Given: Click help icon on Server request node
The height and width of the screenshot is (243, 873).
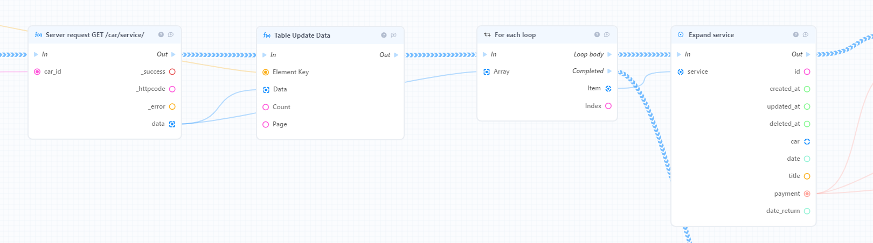Looking at the screenshot, I should 161,34.
